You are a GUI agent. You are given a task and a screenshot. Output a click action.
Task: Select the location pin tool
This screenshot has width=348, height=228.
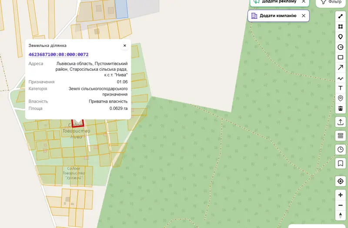pyautogui.click(x=340, y=98)
